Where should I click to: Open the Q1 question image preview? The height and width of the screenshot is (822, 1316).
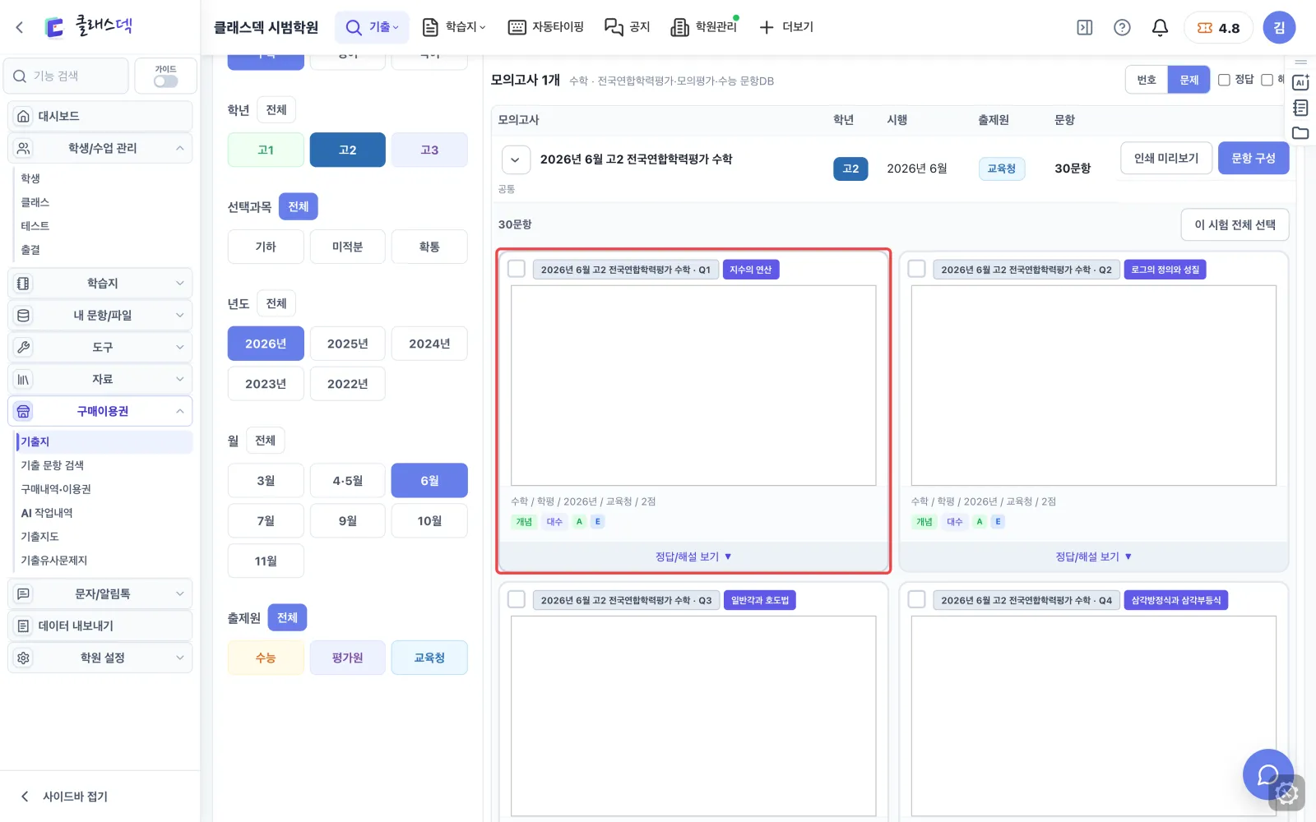click(693, 386)
